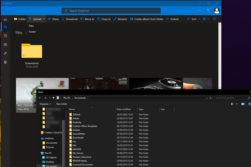
Task: Select the Audacity folder row
Action: click(109, 122)
